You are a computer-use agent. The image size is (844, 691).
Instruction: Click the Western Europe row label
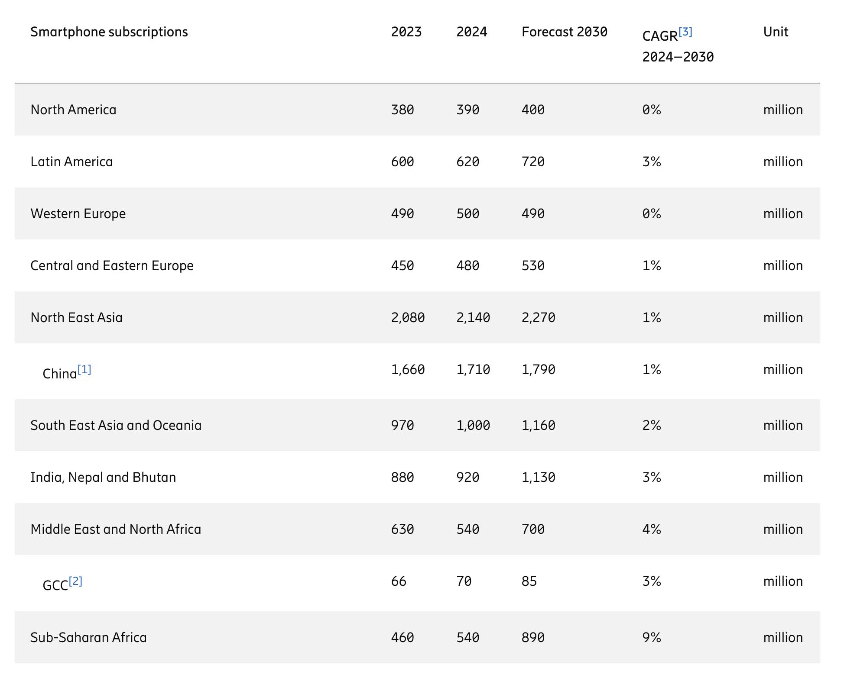point(78,213)
